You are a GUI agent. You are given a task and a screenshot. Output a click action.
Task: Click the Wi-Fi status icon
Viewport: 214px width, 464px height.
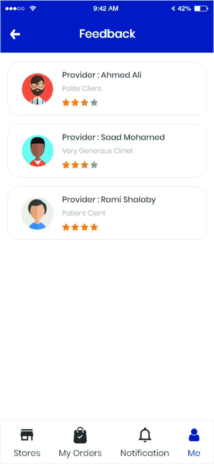click(x=33, y=8)
